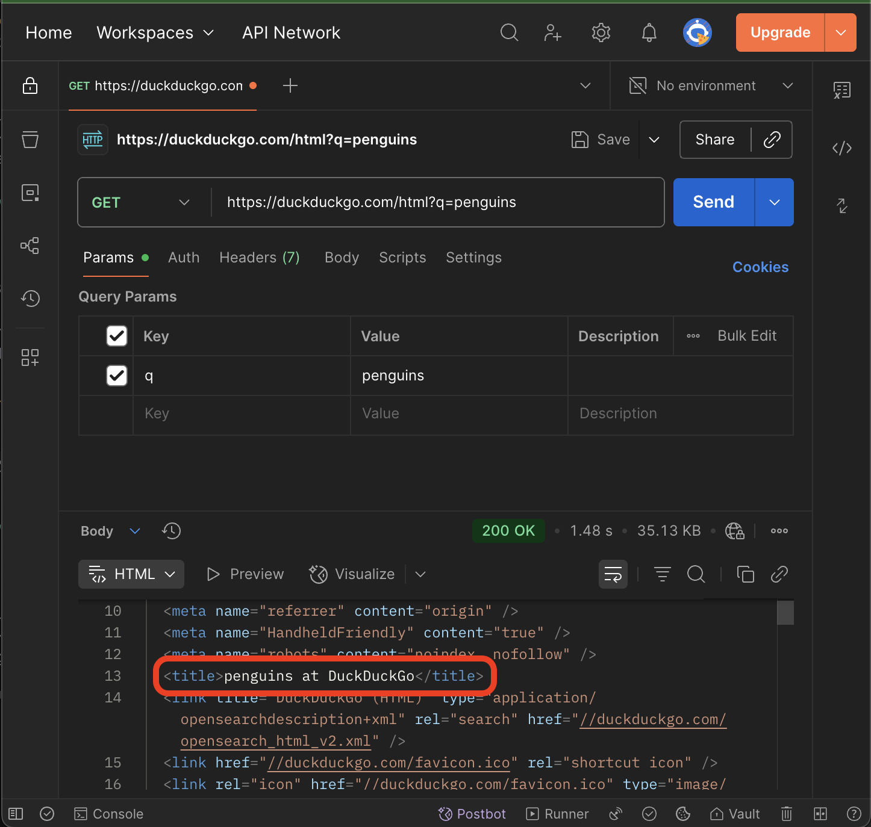Image resolution: width=871 pixels, height=827 pixels.
Task: Go to Home
Action: click(x=49, y=33)
